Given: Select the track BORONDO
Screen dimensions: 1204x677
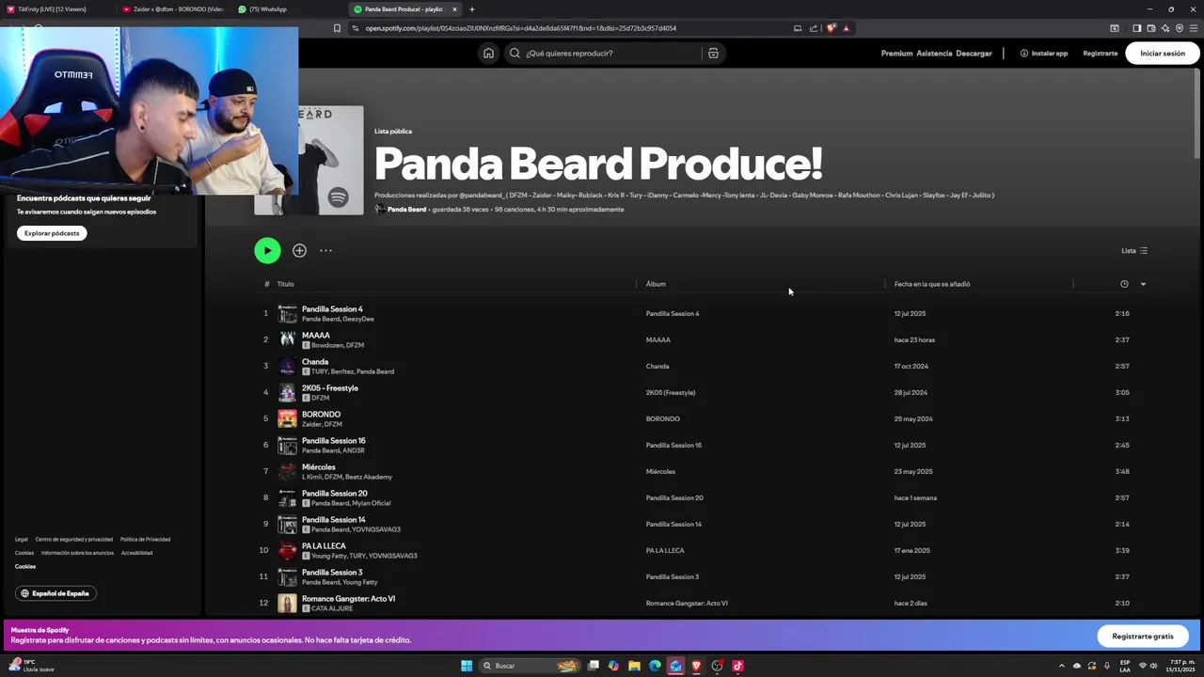Looking at the screenshot, I should [x=321, y=414].
